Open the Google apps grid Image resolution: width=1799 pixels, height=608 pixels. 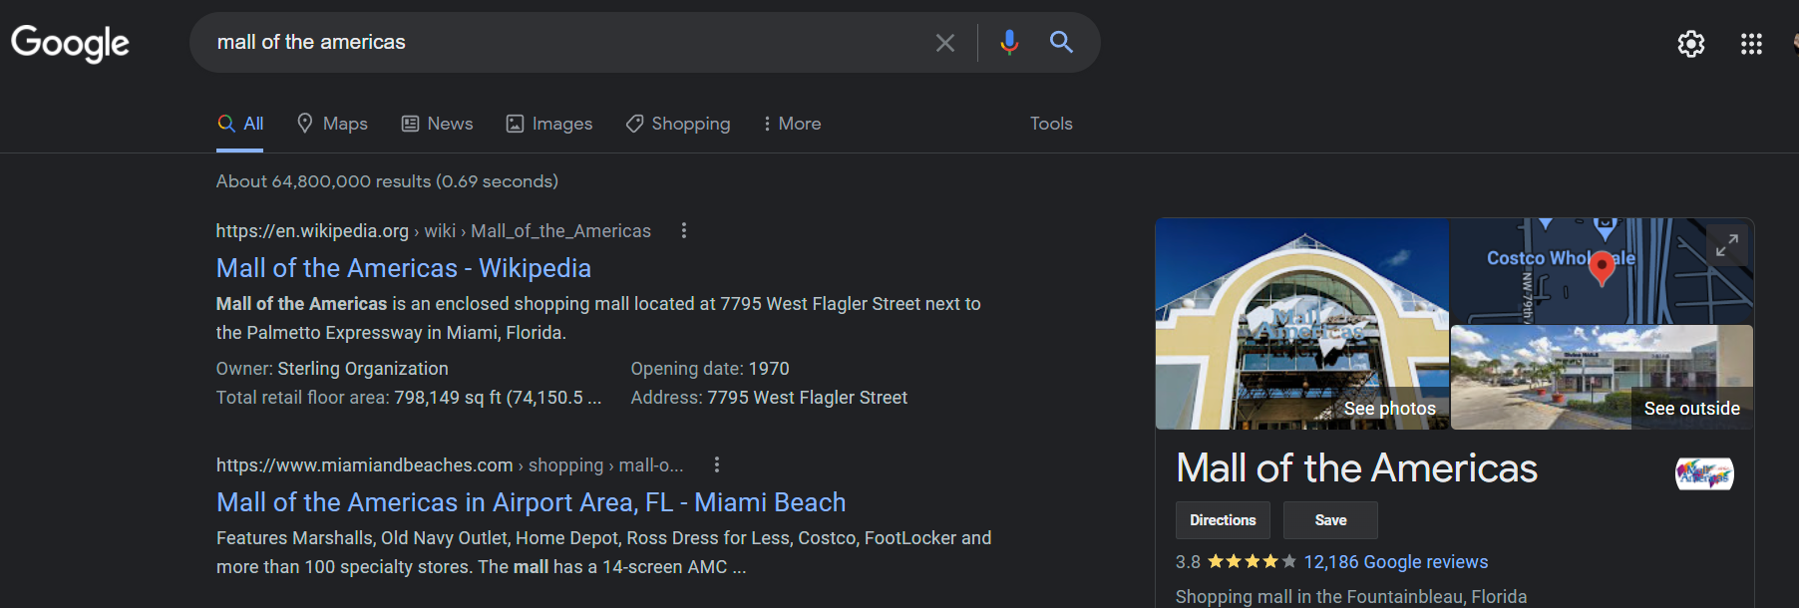coord(1751,44)
